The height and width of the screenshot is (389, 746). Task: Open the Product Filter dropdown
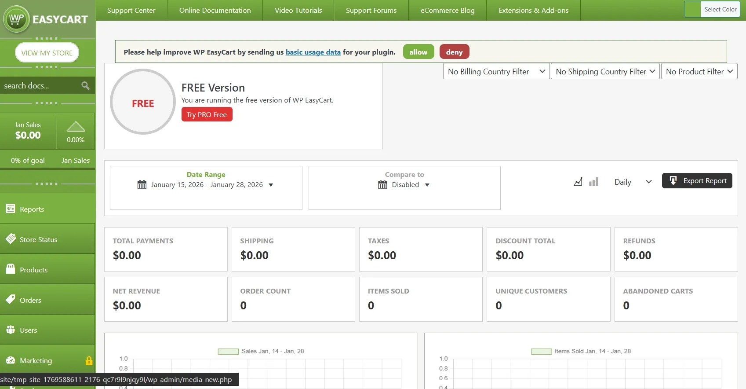[x=699, y=71]
